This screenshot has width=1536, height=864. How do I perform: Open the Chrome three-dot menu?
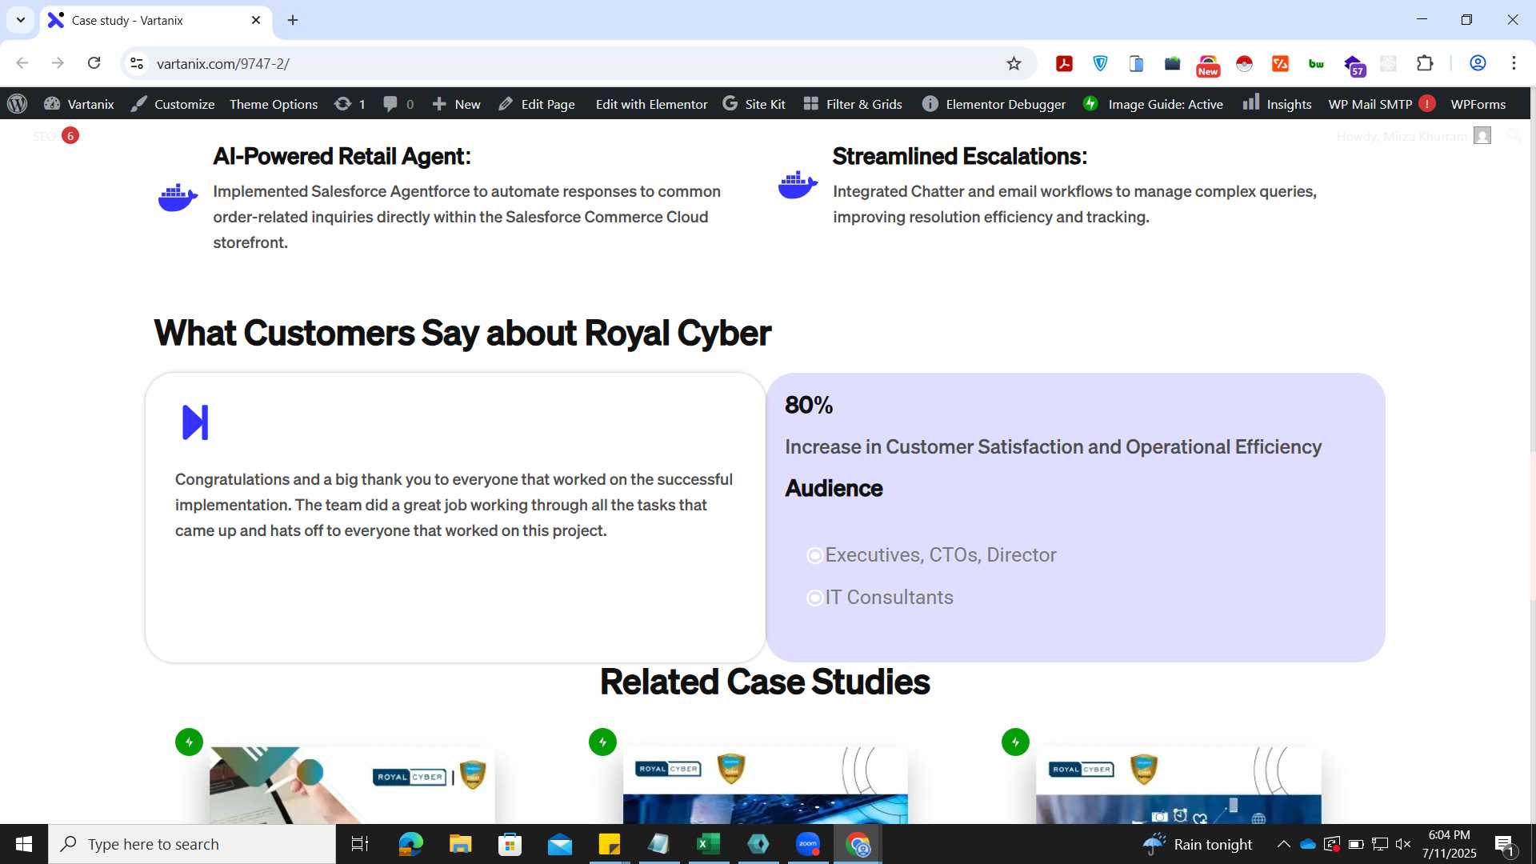1514,63
